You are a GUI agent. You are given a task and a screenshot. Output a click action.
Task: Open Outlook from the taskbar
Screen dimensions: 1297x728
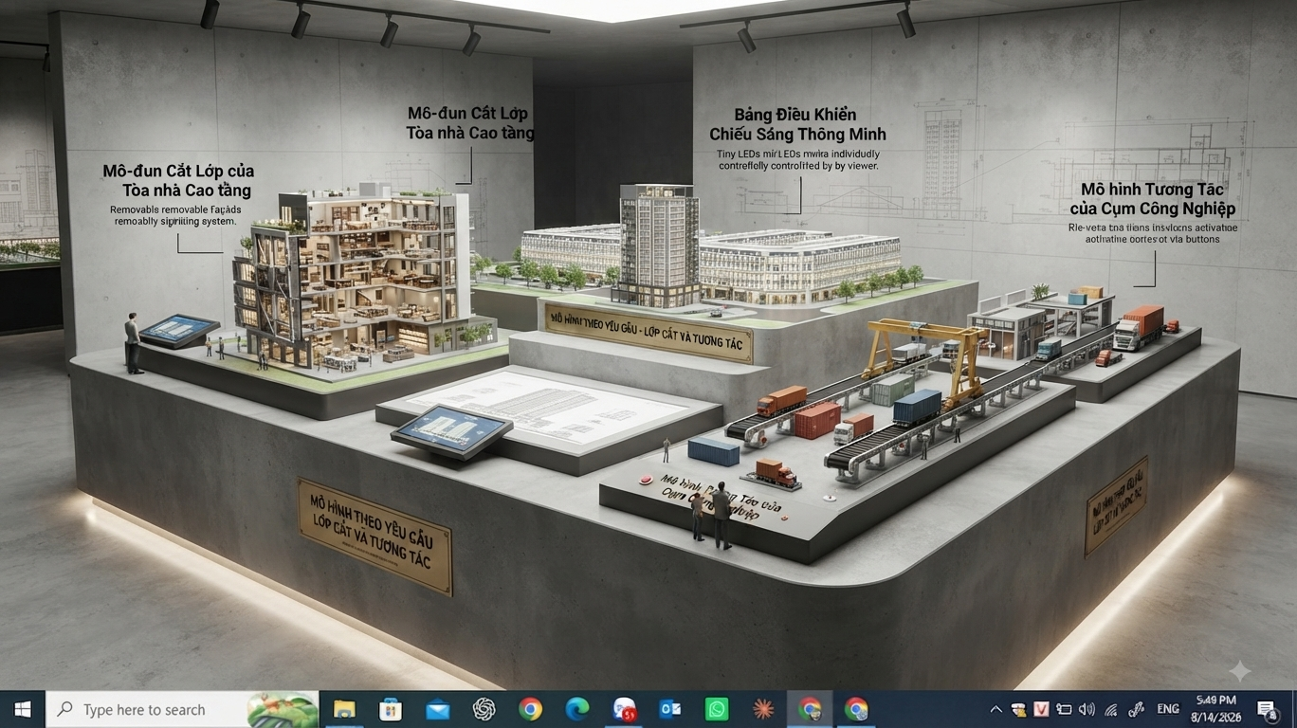pyautogui.click(x=670, y=709)
